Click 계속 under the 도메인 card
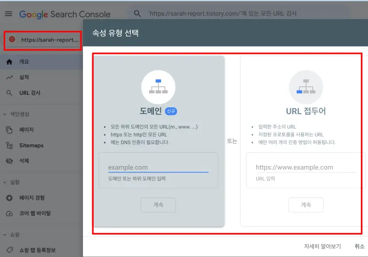Viewport: 368px width, 257px height. tap(158, 205)
